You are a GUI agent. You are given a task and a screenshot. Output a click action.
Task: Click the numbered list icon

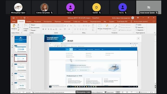click(79, 26)
